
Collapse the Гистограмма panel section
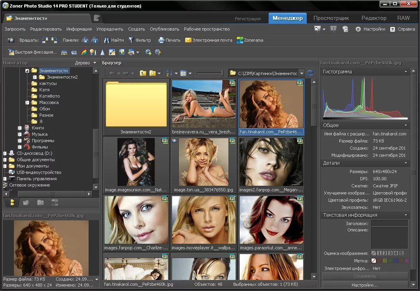406,72
